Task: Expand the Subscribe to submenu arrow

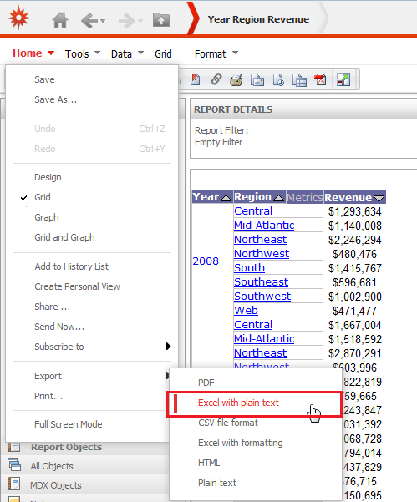Action: coord(168,347)
